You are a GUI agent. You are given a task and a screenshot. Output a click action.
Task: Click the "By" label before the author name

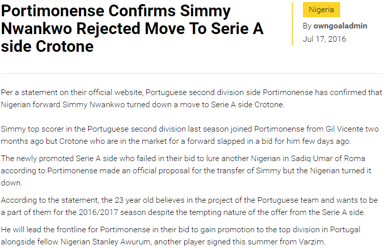coord(307,26)
